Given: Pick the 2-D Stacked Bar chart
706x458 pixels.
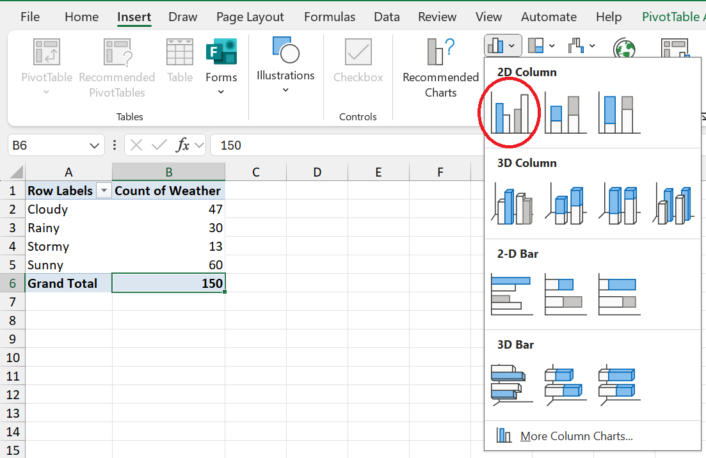Looking at the screenshot, I should (565, 295).
